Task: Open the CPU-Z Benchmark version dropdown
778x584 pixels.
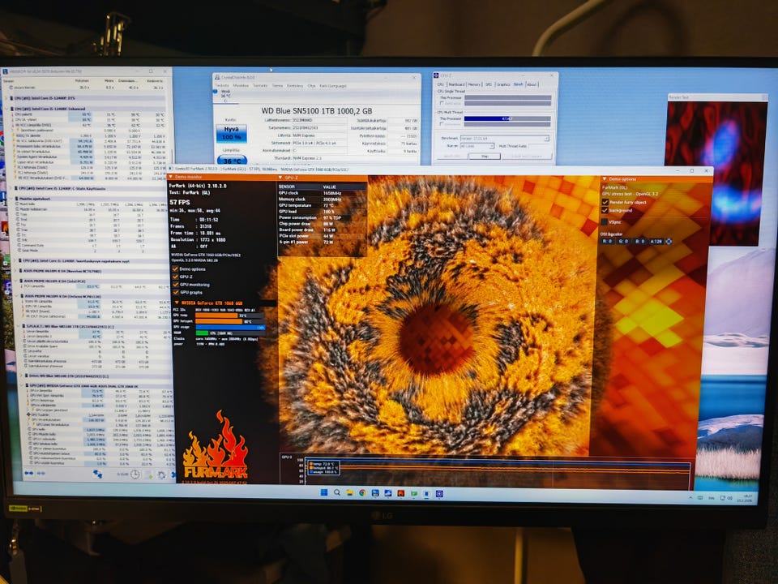Action: (x=505, y=138)
